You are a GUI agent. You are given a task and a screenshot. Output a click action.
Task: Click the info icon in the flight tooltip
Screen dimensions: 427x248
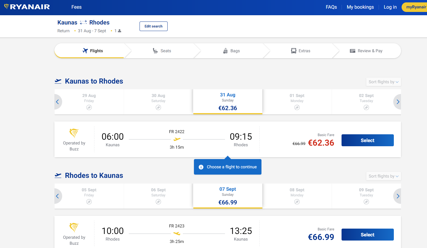coord(201,167)
